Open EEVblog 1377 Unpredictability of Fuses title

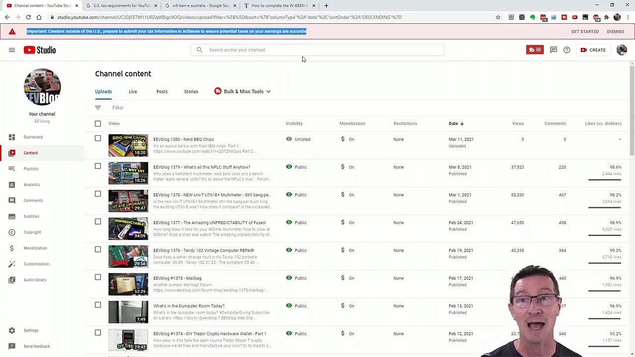click(209, 223)
